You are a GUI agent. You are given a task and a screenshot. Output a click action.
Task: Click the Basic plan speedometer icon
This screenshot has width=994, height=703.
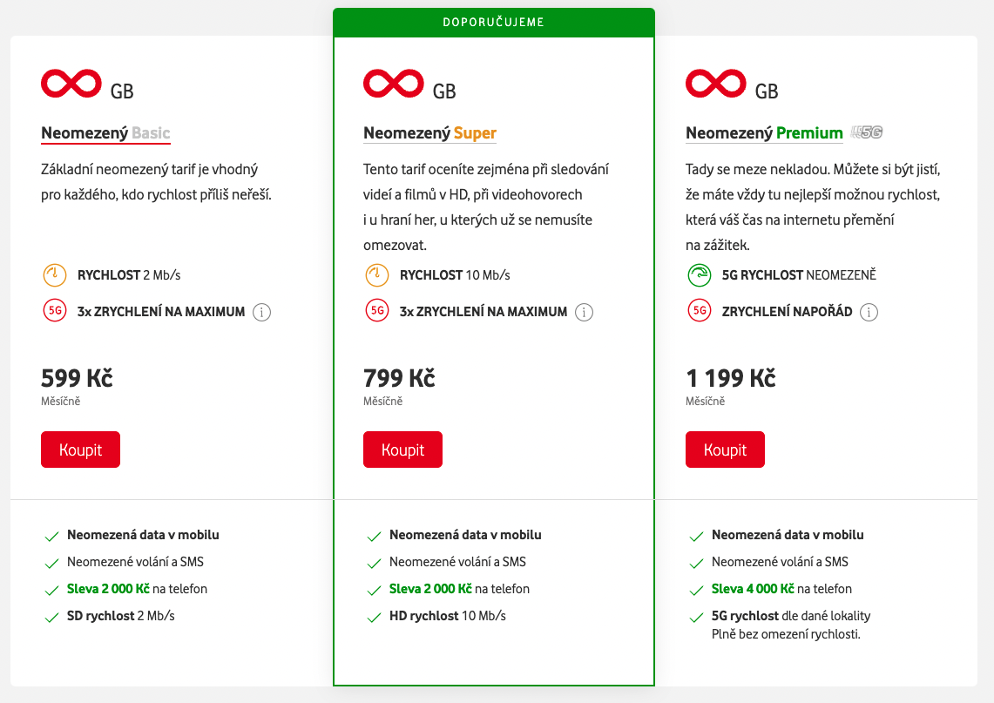[x=54, y=275]
